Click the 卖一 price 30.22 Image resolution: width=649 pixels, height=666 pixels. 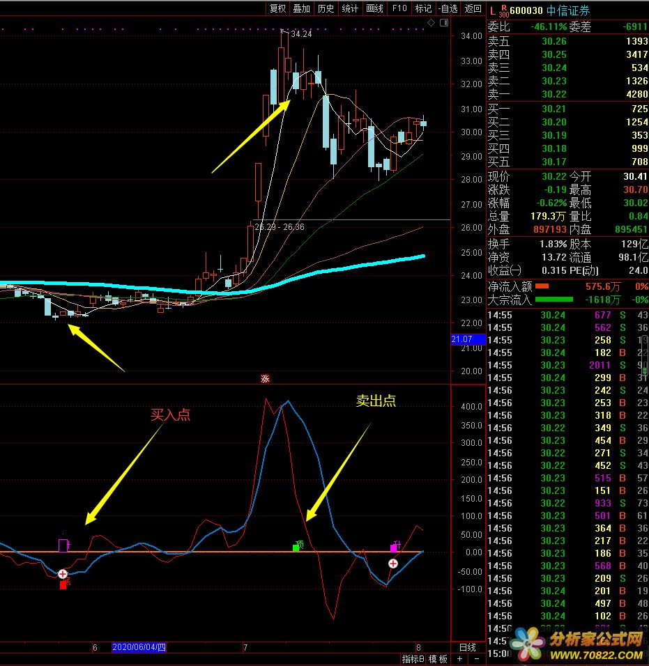554,94
